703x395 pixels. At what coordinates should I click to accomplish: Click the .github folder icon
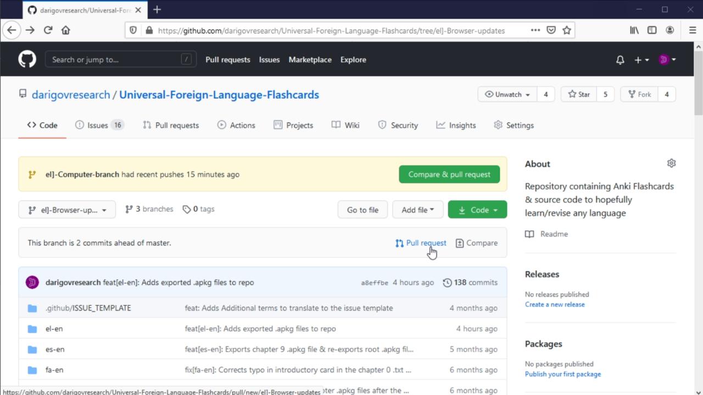pos(32,308)
